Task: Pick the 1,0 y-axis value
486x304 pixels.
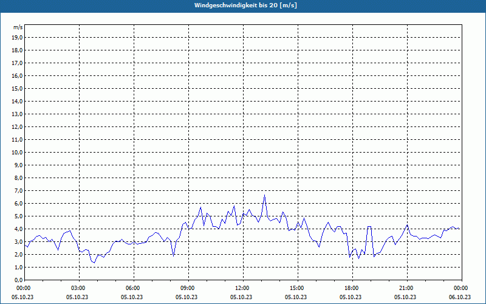Action: pyautogui.click(x=18, y=267)
